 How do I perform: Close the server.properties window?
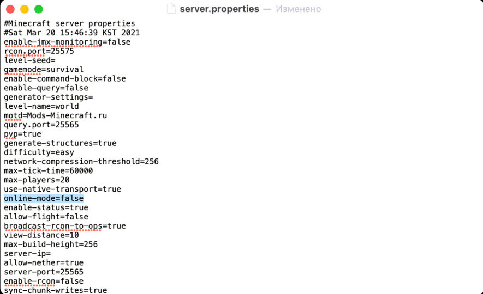click(10, 9)
